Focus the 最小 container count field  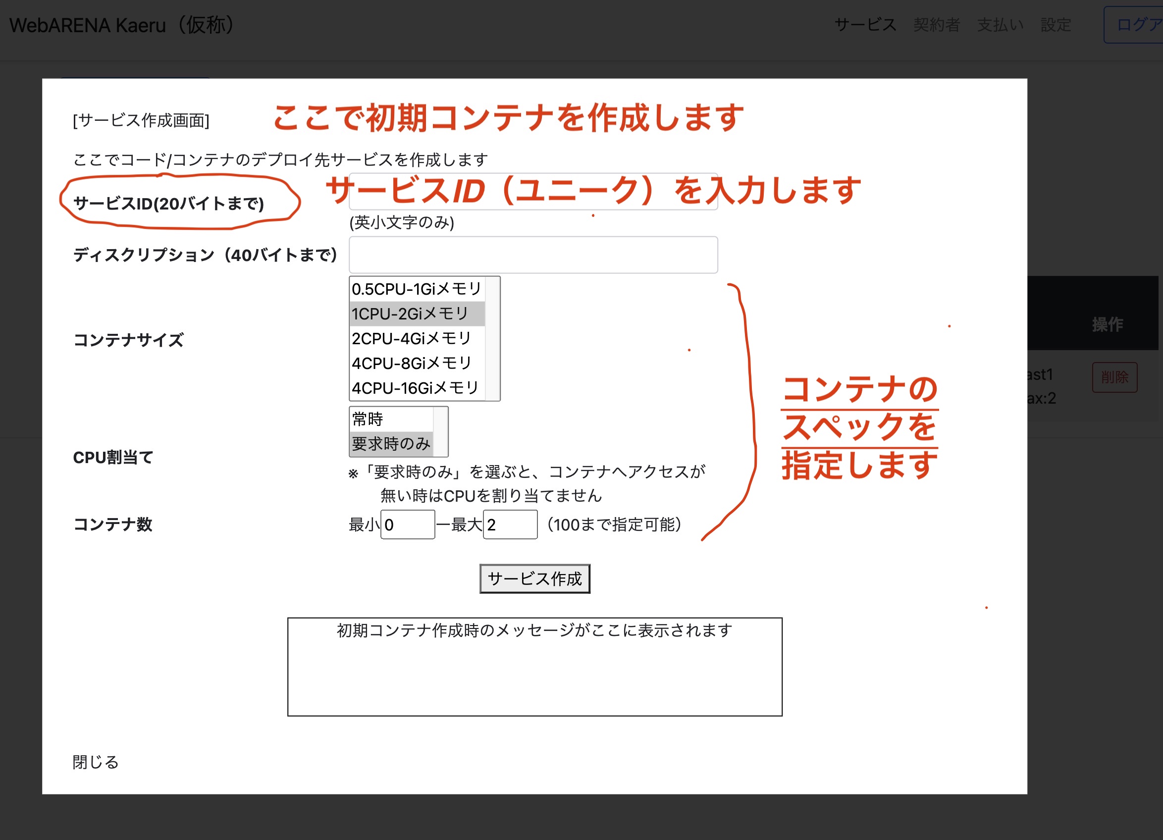coord(408,525)
